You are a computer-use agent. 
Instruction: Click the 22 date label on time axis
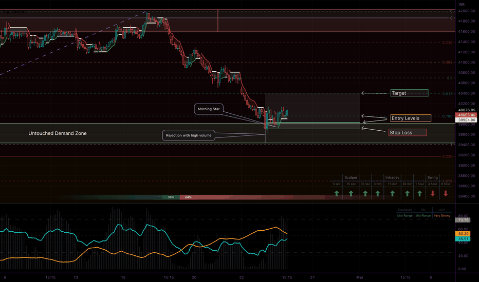coord(242,277)
